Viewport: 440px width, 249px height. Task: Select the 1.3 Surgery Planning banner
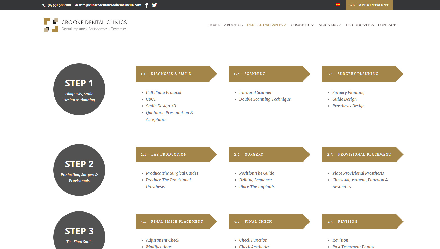click(x=360, y=74)
